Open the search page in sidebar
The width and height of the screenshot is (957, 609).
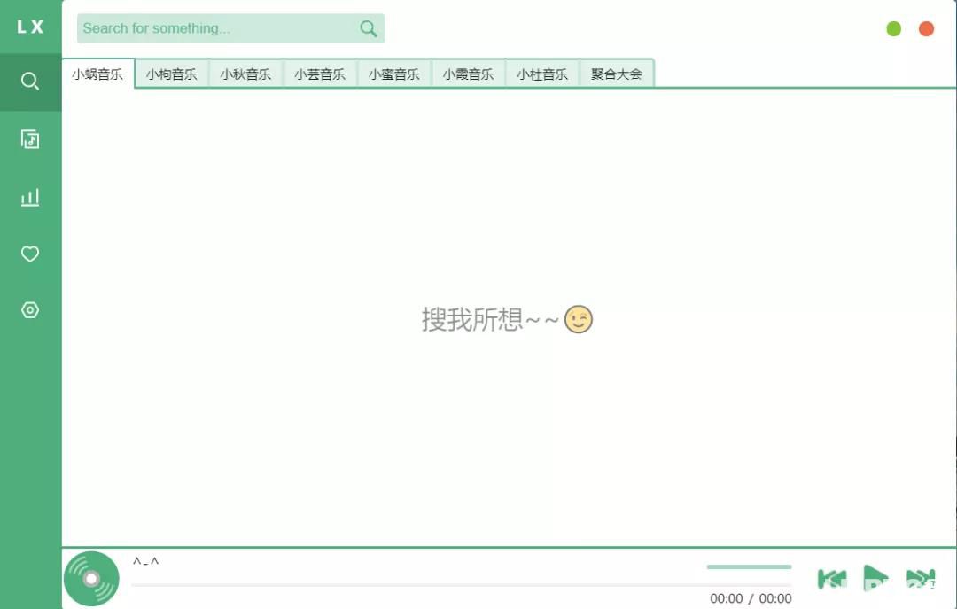point(30,82)
